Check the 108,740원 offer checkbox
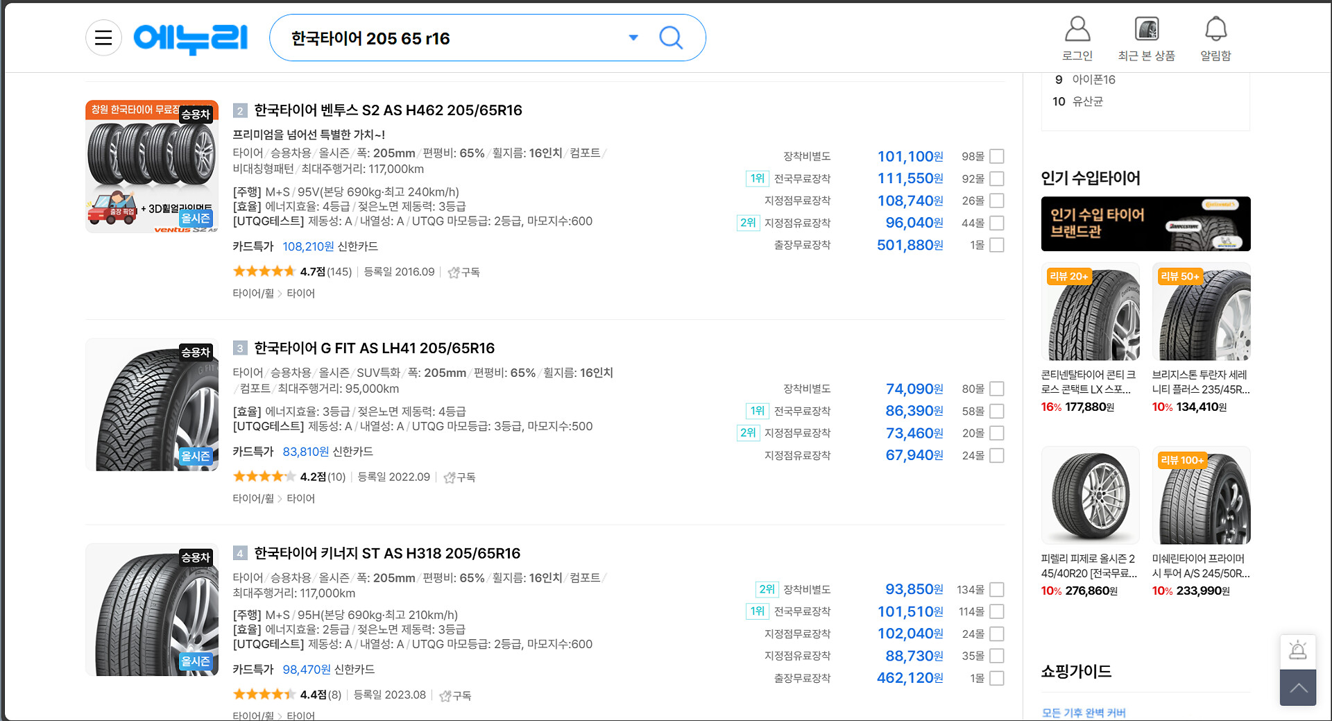 pos(997,201)
